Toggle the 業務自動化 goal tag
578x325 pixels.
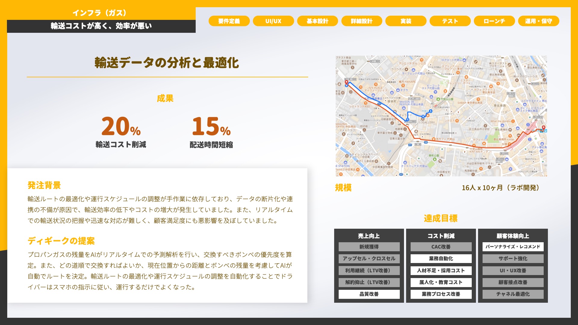coord(441,258)
